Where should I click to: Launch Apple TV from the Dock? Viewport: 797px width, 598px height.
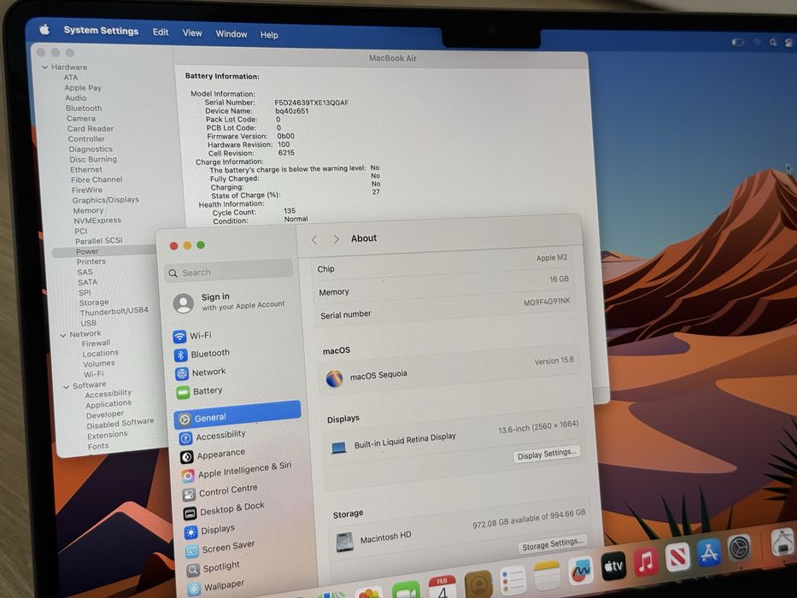(613, 566)
